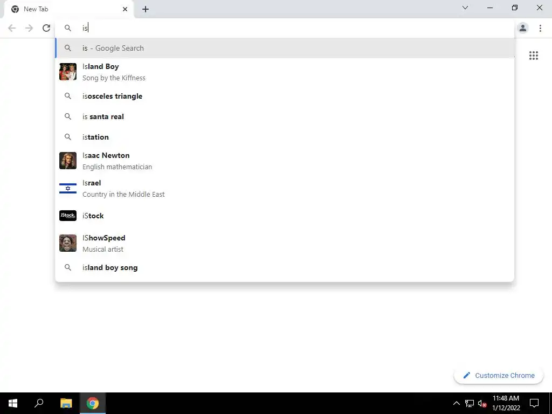Screen dimensions: 552x414
Task: Open the tab search chevron
Action: coord(465,8)
